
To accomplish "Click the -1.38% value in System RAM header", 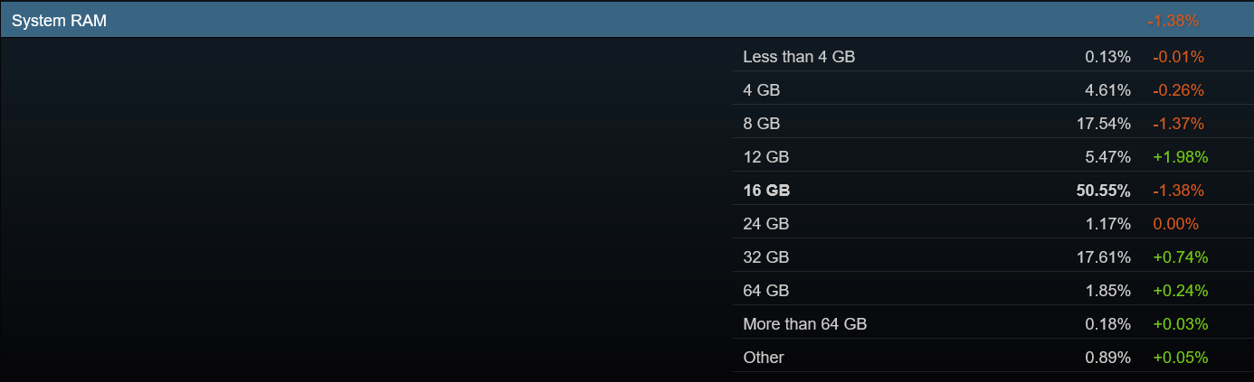I will pyautogui.click(x=1173, y=20).
